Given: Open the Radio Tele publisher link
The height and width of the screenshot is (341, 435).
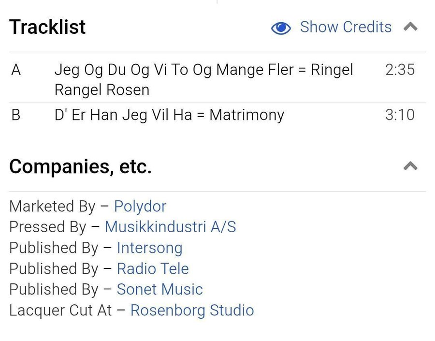Looking at the screenshot, I should (x=153, y=268).
